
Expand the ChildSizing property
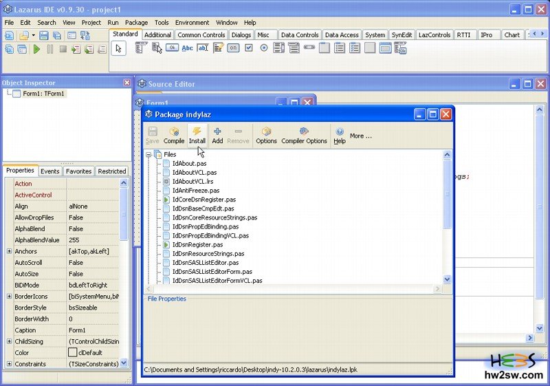pos(9,341)
